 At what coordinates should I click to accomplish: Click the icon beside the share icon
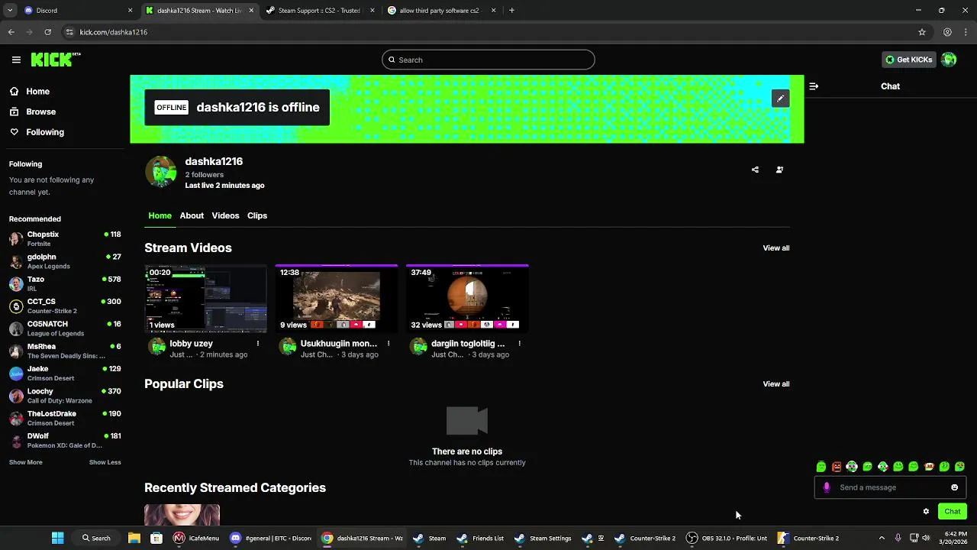[x=779, y=170]
